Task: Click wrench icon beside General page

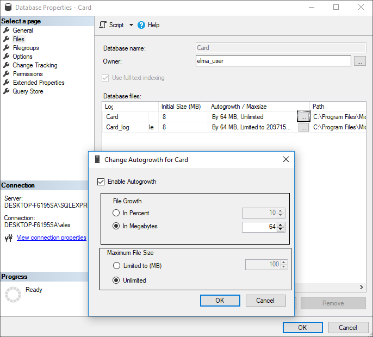Action: click(7, 30)
